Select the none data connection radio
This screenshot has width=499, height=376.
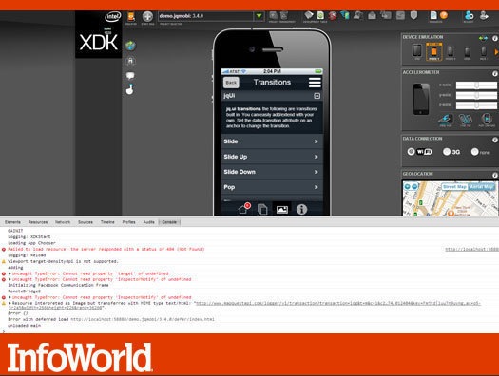474,152
